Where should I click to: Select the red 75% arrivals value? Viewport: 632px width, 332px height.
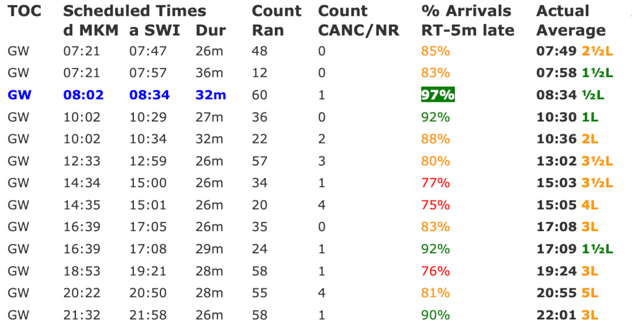point(436,205)
